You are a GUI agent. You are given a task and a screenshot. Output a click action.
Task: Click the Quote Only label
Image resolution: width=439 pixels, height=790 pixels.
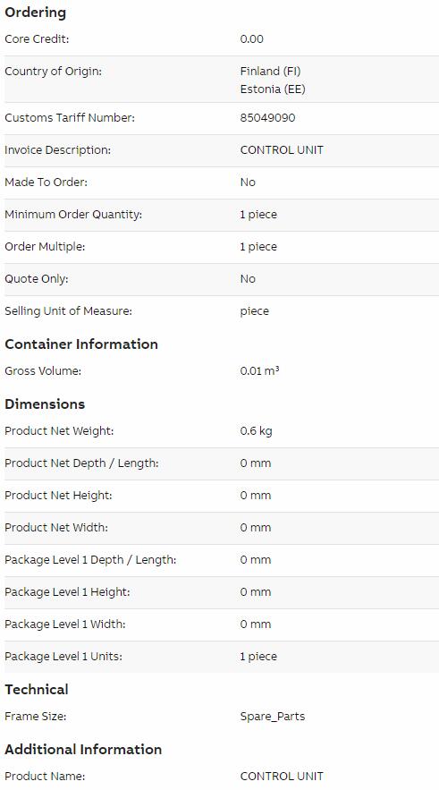37,279
